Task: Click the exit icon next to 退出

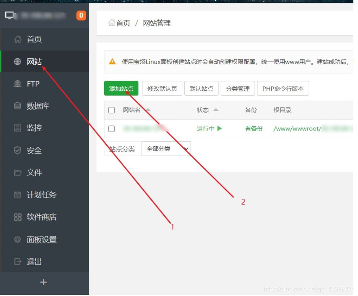Action: 17,261
